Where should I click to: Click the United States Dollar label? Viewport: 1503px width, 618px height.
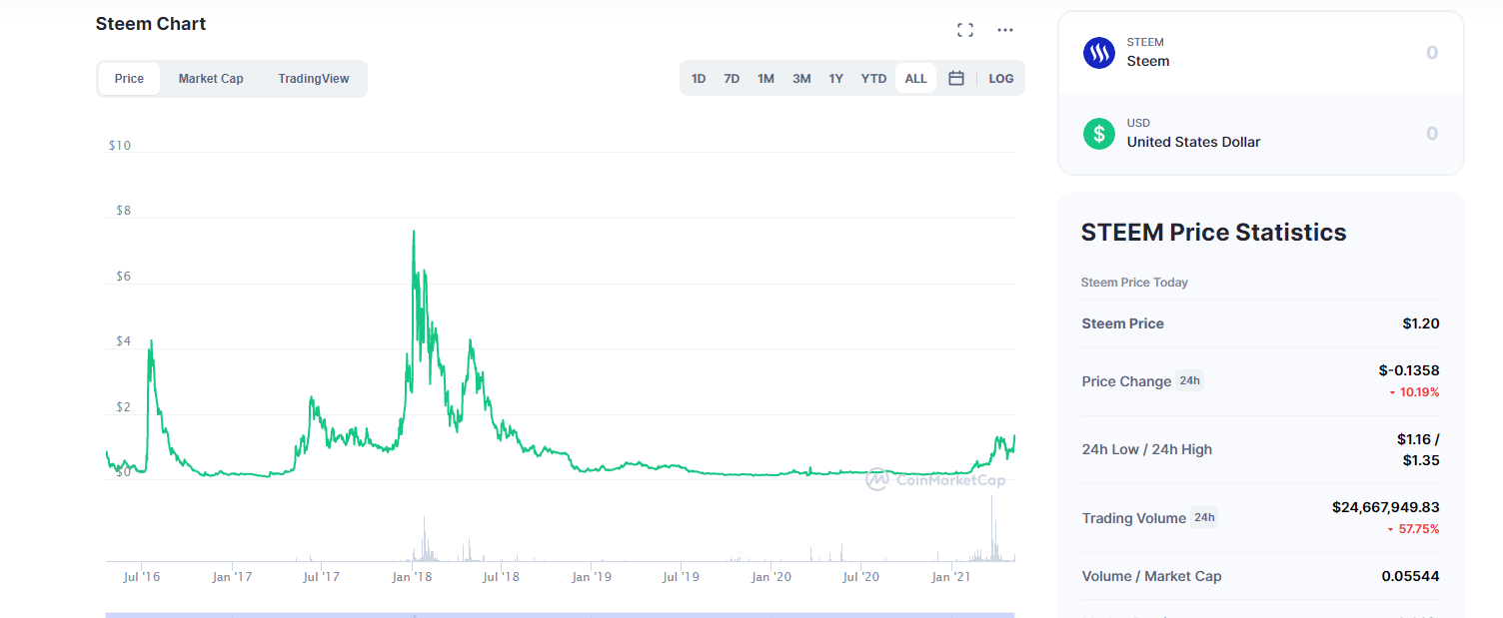1193,142
